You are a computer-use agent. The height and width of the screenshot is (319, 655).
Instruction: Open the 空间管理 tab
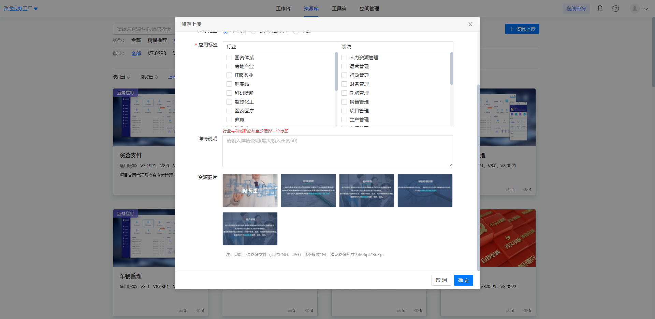[369, 9]
